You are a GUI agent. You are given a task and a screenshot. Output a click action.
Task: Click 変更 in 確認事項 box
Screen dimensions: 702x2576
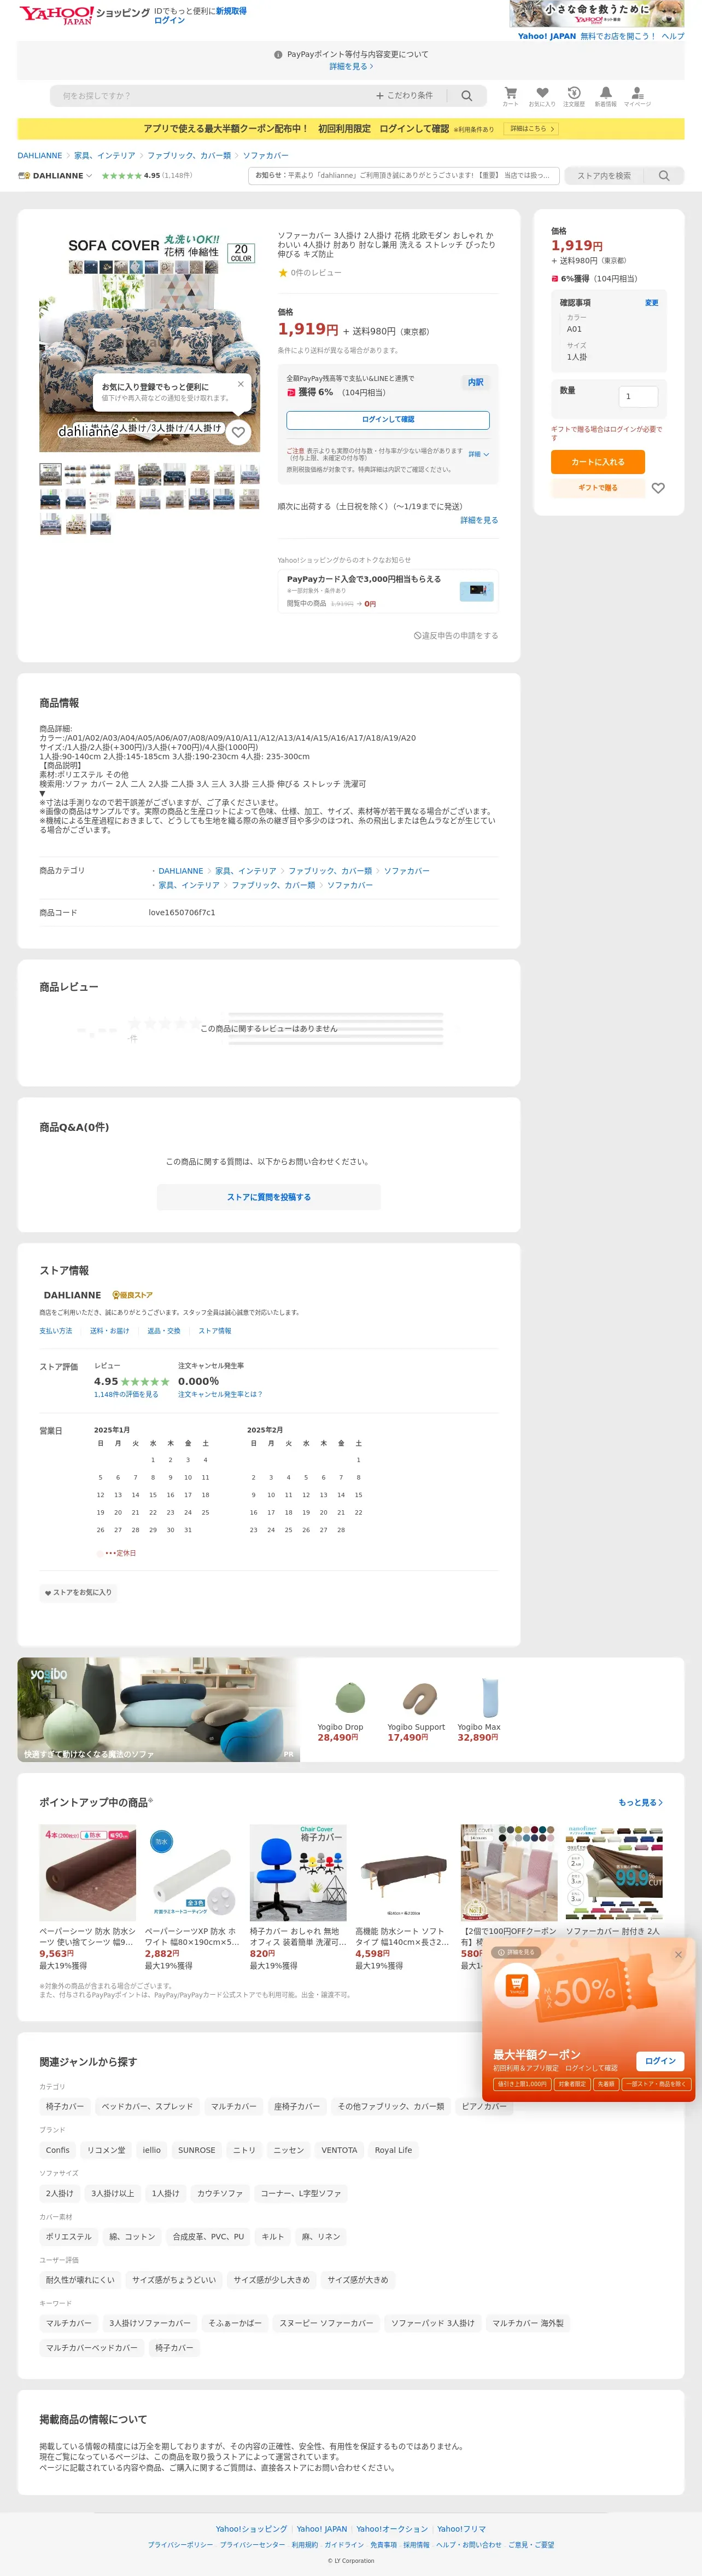[x=651, y=303]
